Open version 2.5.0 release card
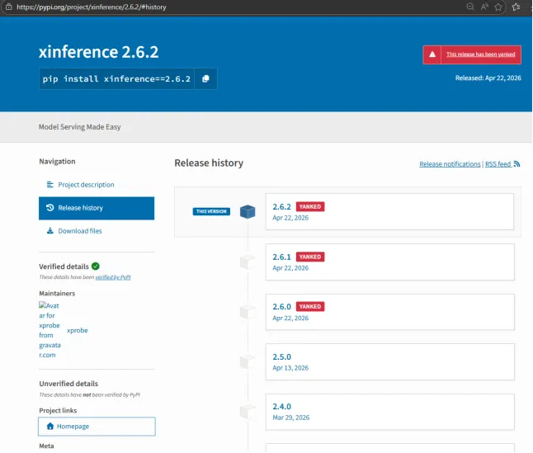 point(390,362)
